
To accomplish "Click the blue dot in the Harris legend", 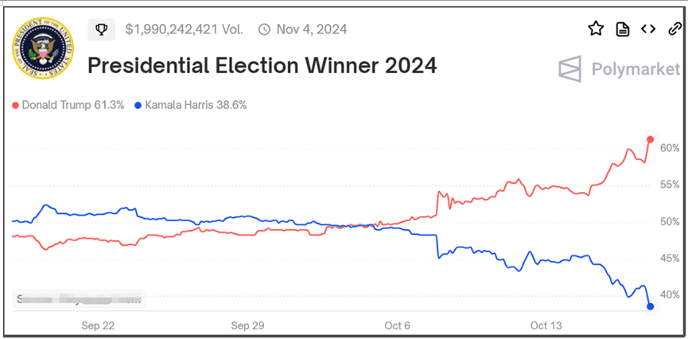I will [138, 105].
